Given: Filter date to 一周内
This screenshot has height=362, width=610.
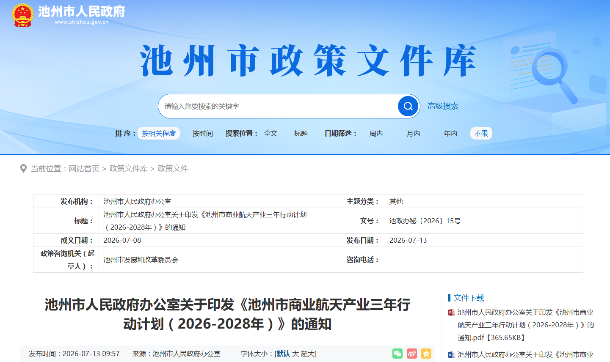Looking at the screenshot, I should click(373, 134).
